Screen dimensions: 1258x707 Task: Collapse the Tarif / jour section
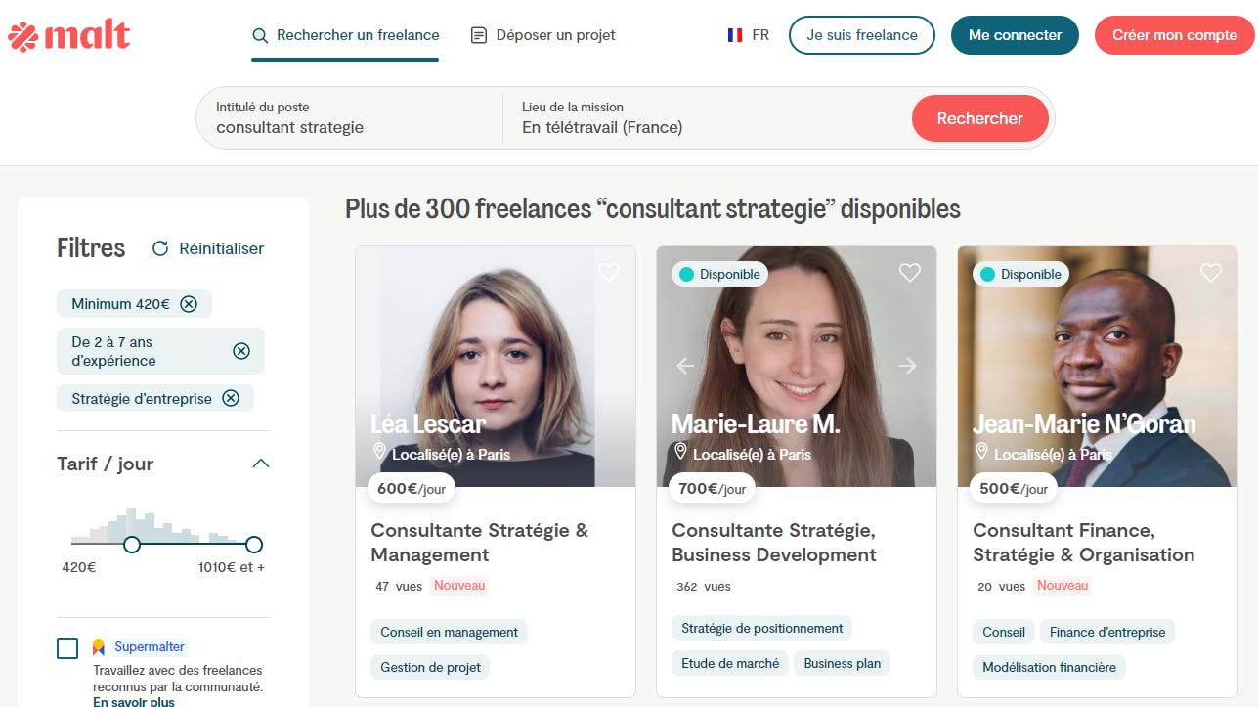[x=259, y=464]
